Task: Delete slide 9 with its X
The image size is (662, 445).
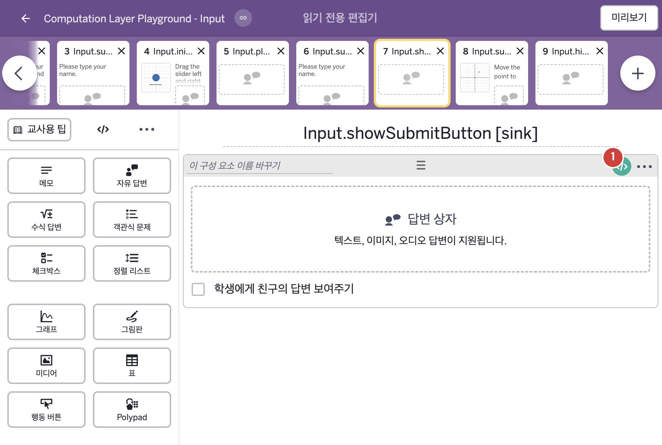Action: (x=600, y=51)
